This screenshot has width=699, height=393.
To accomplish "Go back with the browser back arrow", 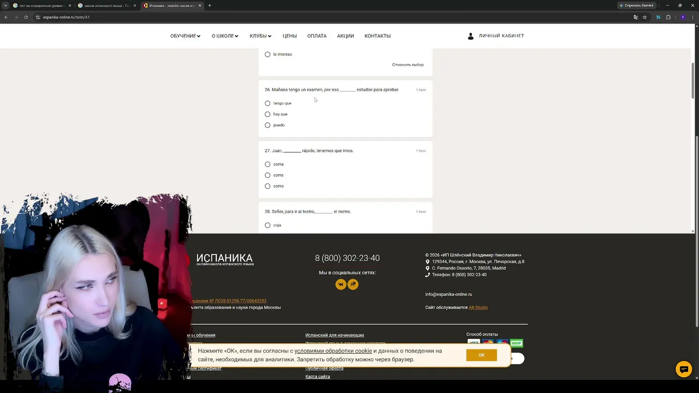I will click(6, 17).
